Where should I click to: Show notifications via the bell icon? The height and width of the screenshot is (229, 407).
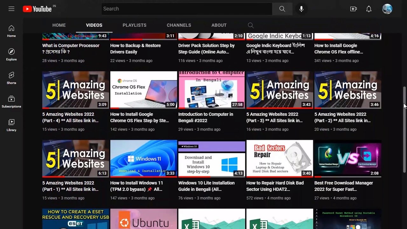pyautogui.click(x=369, y=9)
